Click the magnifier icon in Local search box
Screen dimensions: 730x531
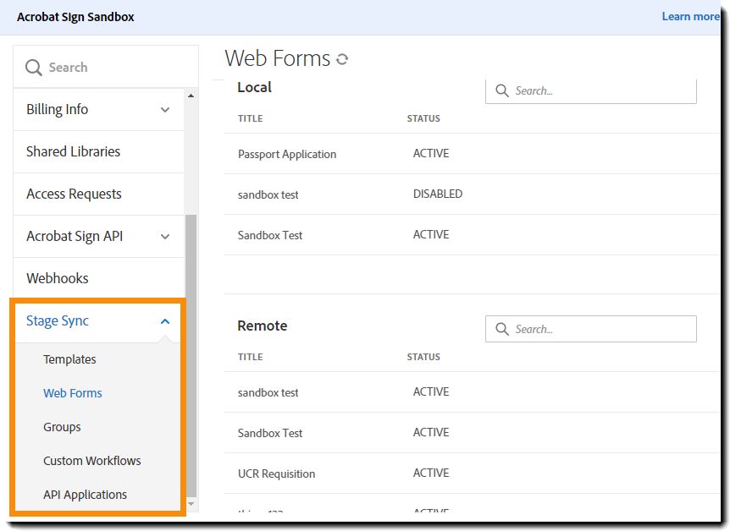(x=502, y=90)
